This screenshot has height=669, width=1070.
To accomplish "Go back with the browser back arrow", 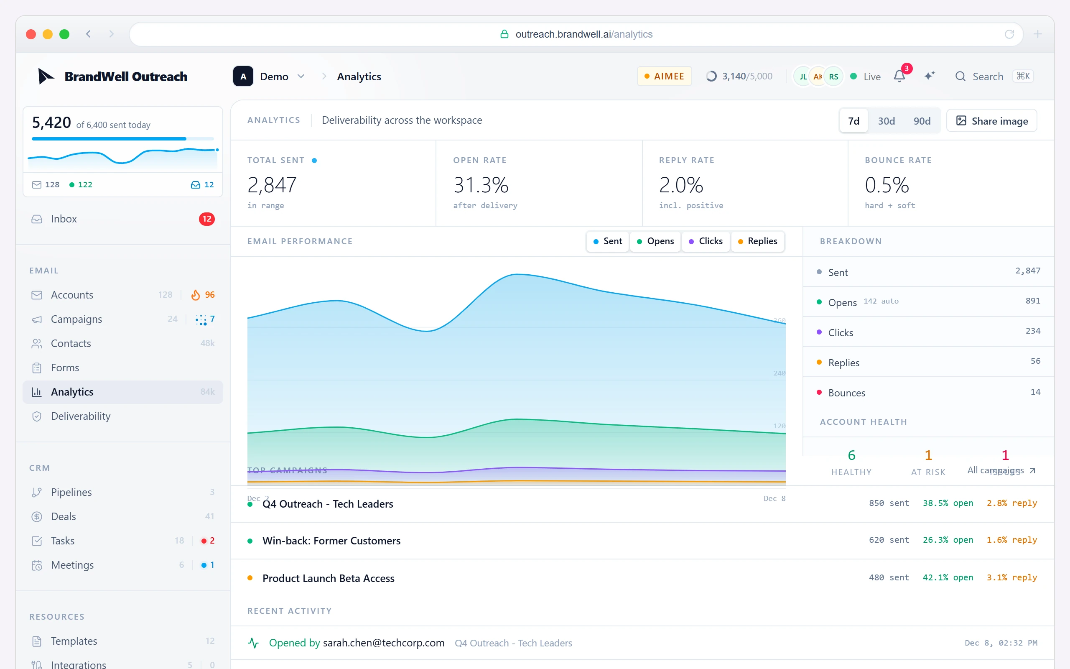I will (89, 34).
